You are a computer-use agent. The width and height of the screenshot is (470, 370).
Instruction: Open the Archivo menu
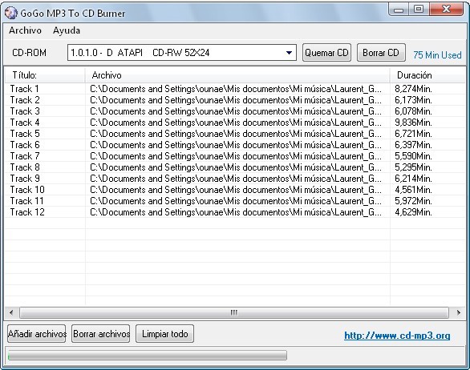pyautogui.click(x=25, y=30)
